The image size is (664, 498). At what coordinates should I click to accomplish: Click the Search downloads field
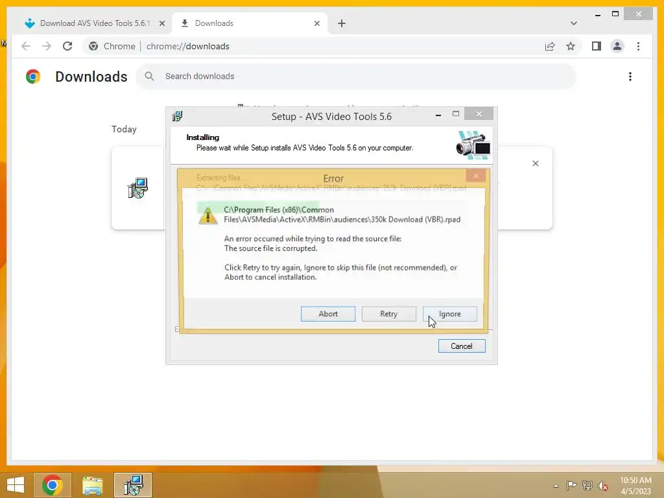click(356, 77)
